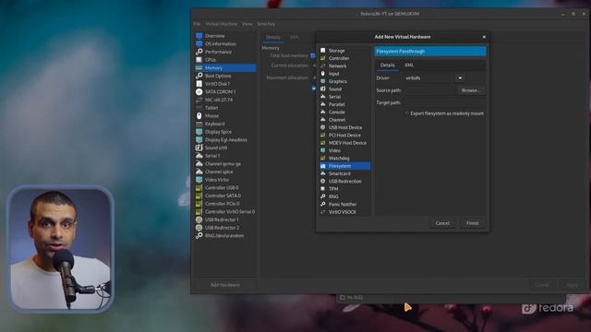Select Controller hardware type icon
This screenshot has width=591, height=332.
pyautogui.click(x=323, y=58)
